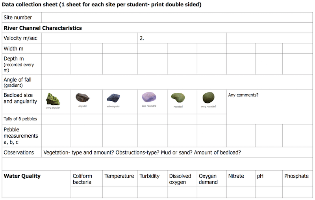
Task: Click the very angular green pebble image
Action: pos(53,98)
